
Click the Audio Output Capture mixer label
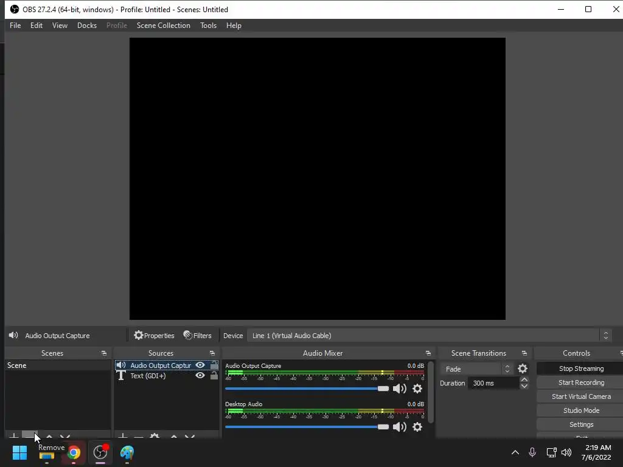click(253, 365)
